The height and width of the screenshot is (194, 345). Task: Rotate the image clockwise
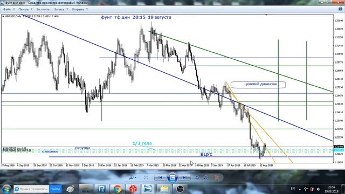205,177
